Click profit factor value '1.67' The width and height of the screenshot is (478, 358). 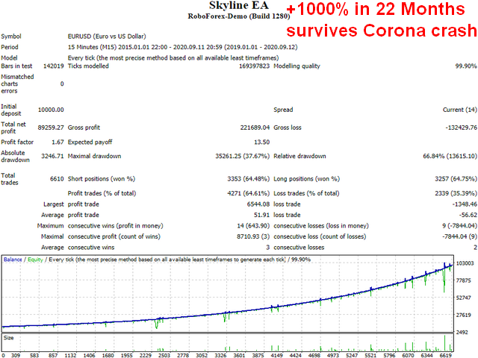pos(58,142)
